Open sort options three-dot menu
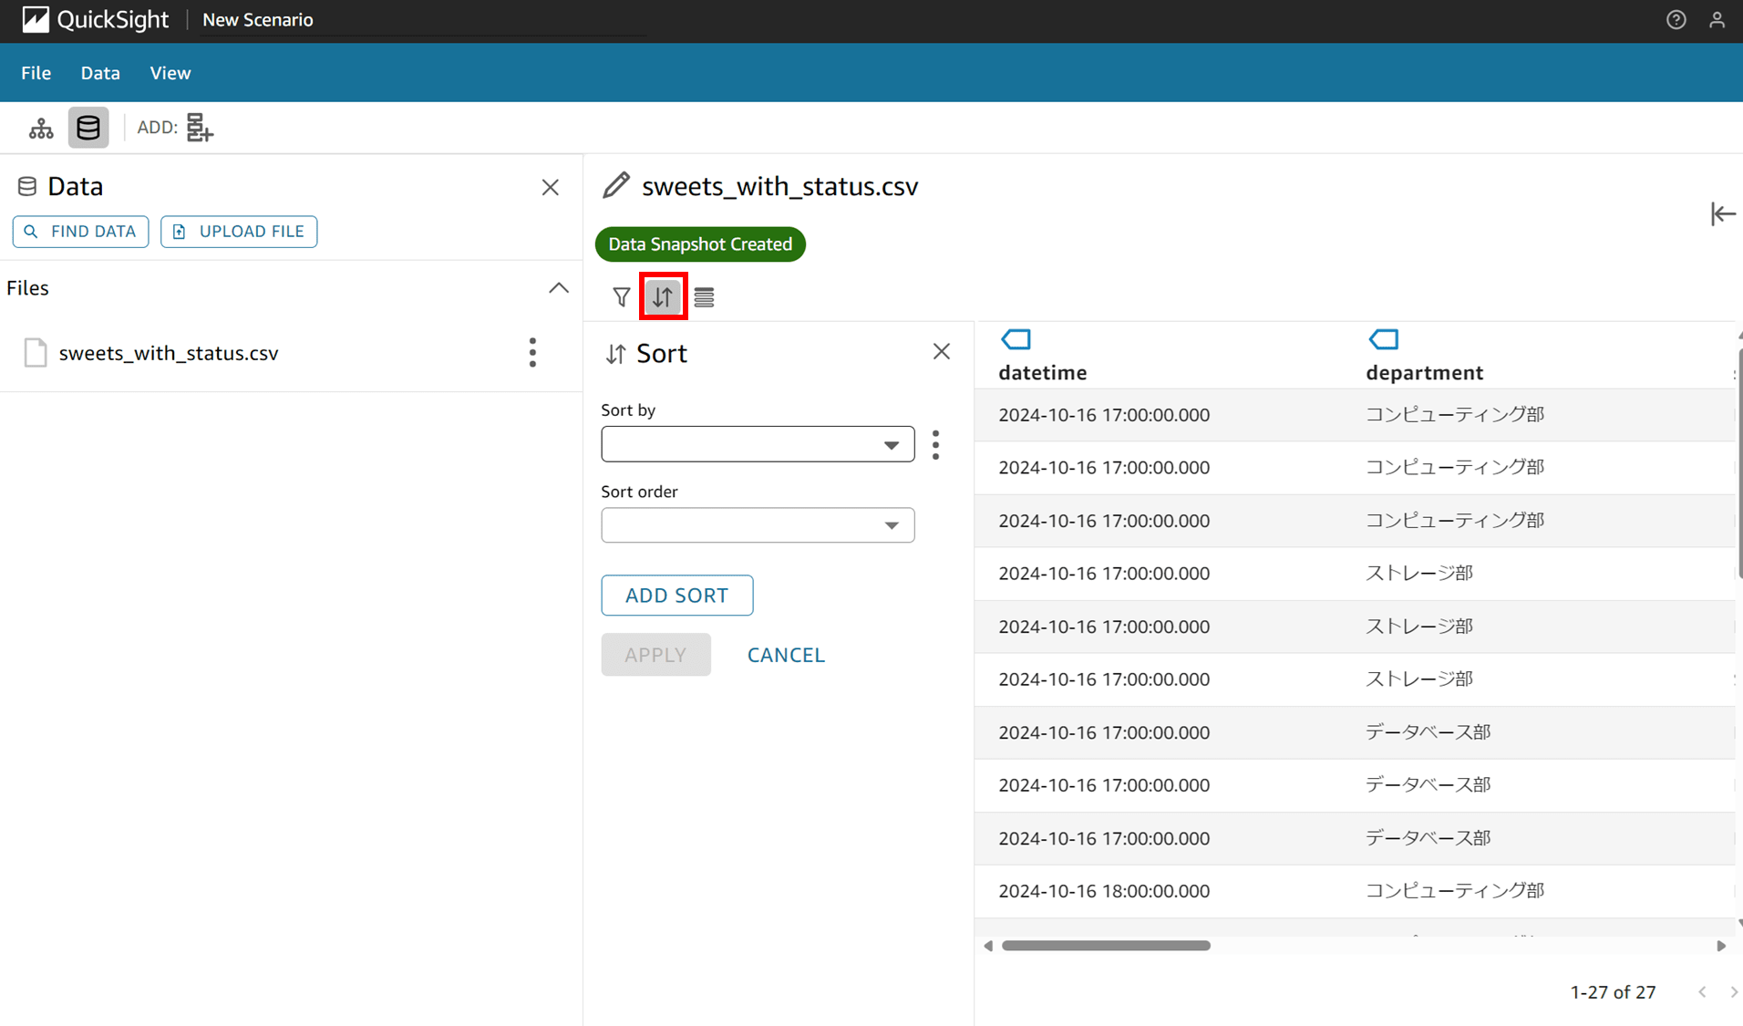This screenshot has height=1026, width=1743. tap(935, 444)
